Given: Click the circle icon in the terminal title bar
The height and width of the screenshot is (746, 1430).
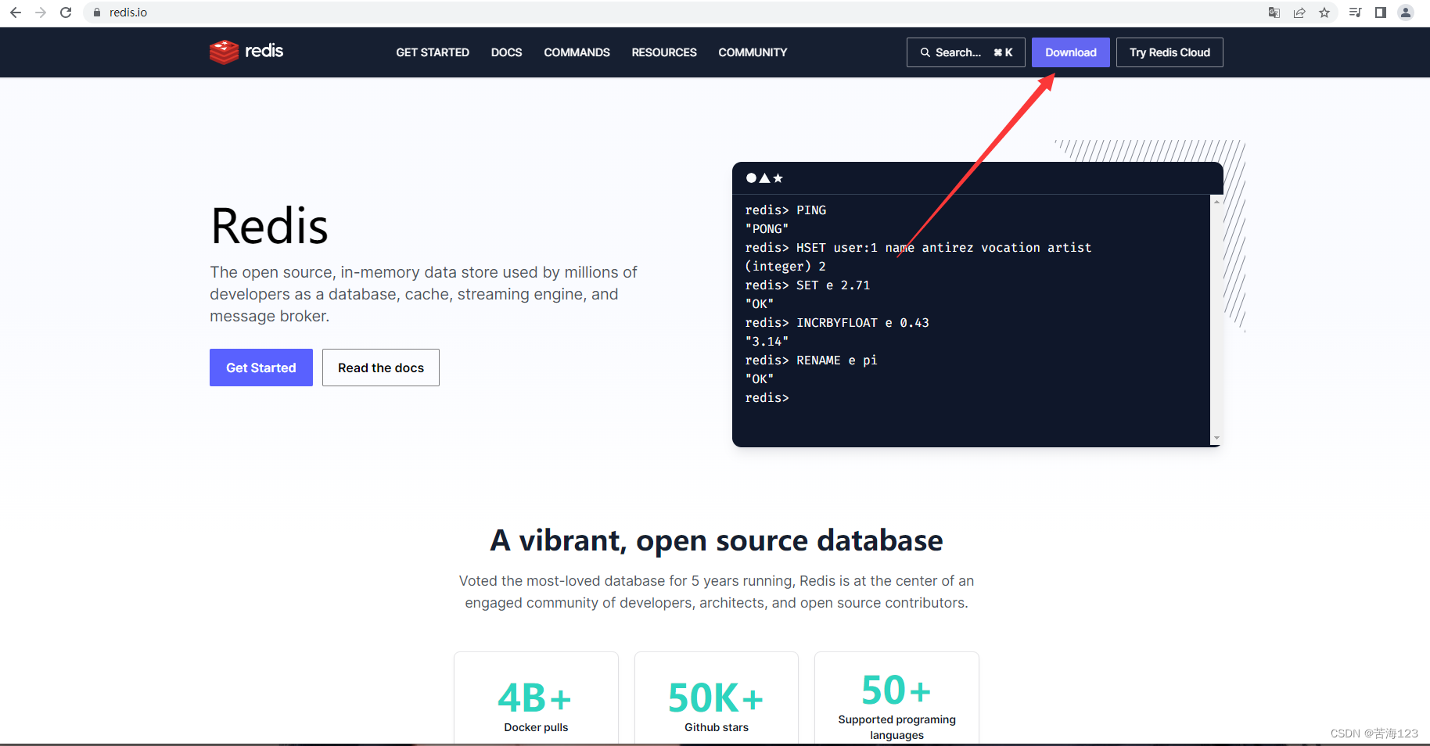Looking at the screenshot, I should (751, 178).
